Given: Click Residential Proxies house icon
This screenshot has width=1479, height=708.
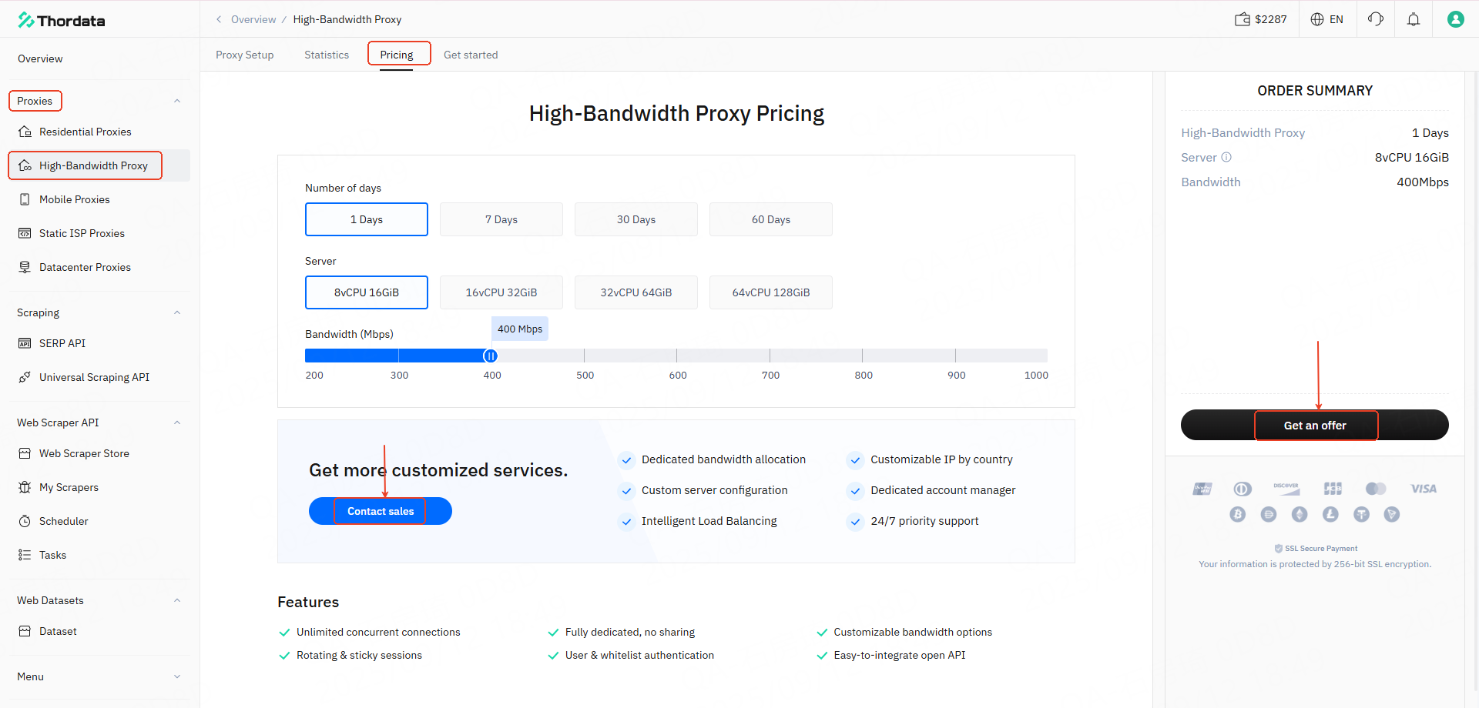Looking at the screenshot, I should (25, 132).
